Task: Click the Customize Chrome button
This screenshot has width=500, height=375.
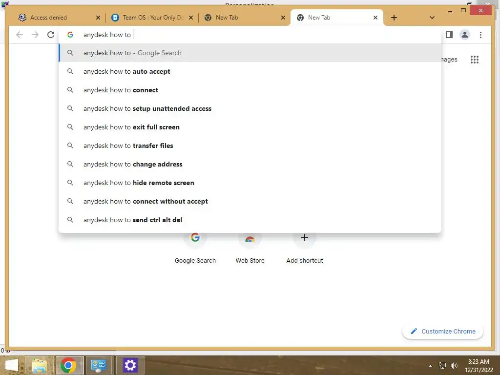Action: 443,332
